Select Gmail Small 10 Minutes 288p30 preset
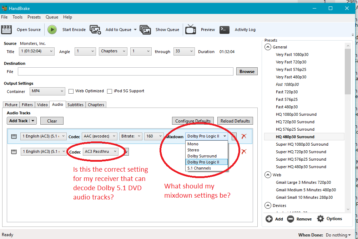This screenshot has height=239, width=358. 304,198
